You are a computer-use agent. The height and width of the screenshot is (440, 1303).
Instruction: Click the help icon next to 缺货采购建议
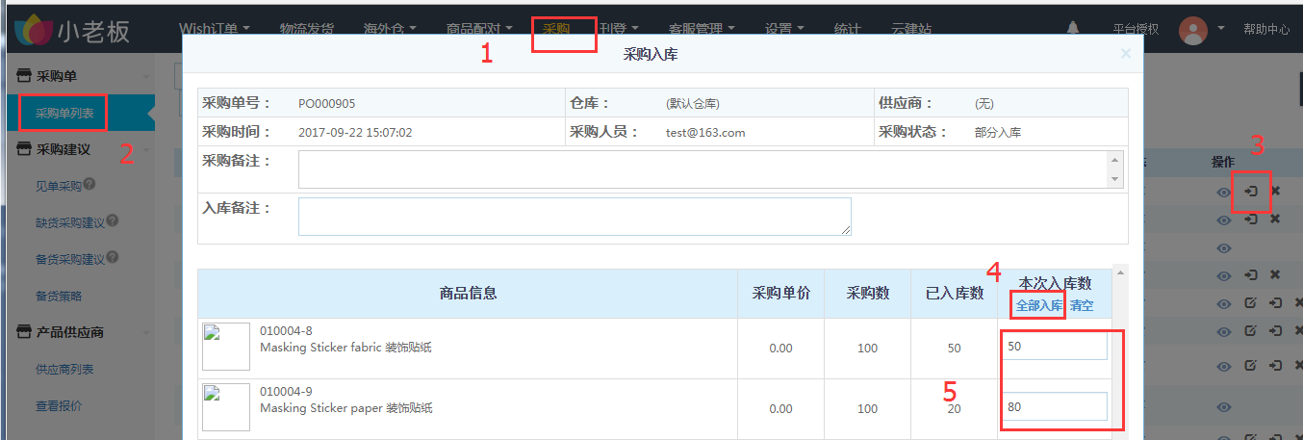113,220
